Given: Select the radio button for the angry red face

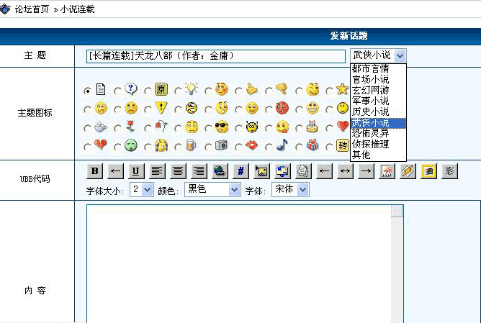Looking at the screenshot, I should pos(269,109).
